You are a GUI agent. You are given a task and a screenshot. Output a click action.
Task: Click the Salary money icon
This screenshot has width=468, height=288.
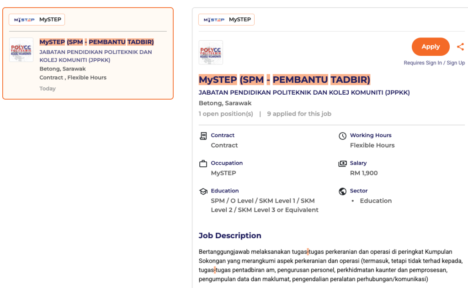click(x=342, y=164)
